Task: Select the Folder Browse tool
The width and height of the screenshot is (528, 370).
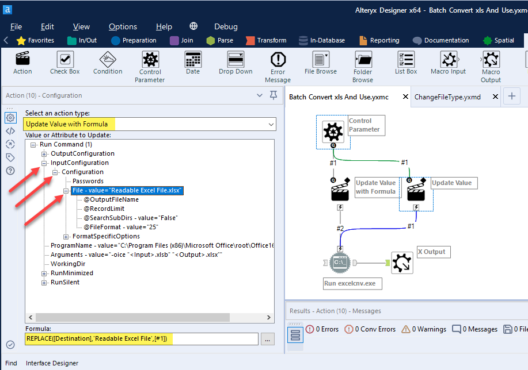Action: pos(363,67)
